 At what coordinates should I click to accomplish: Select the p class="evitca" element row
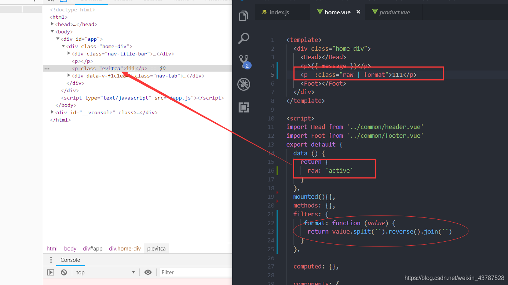click(x=138, y=68)
